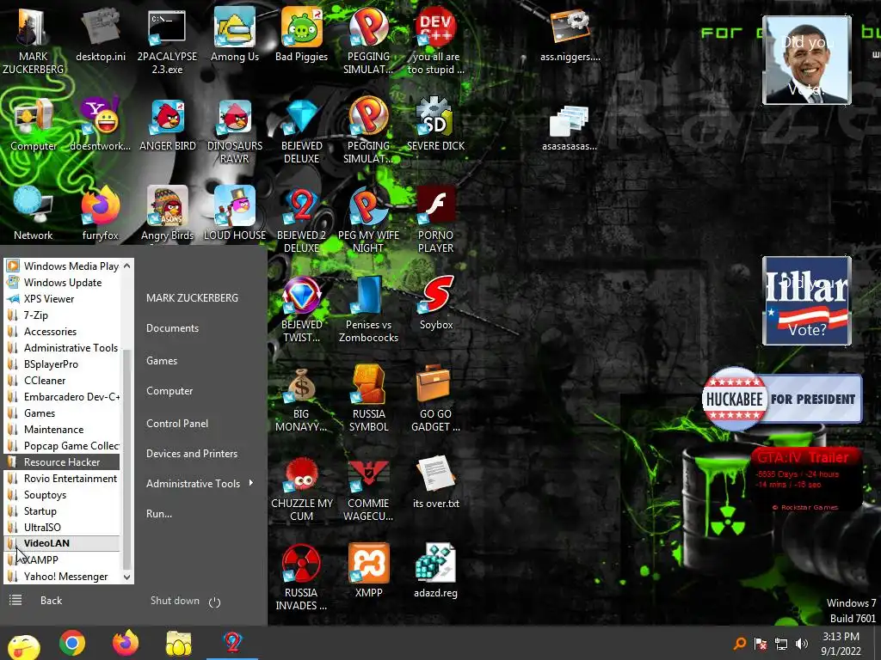Open the 'its over.txt' file

click(435, 481)
